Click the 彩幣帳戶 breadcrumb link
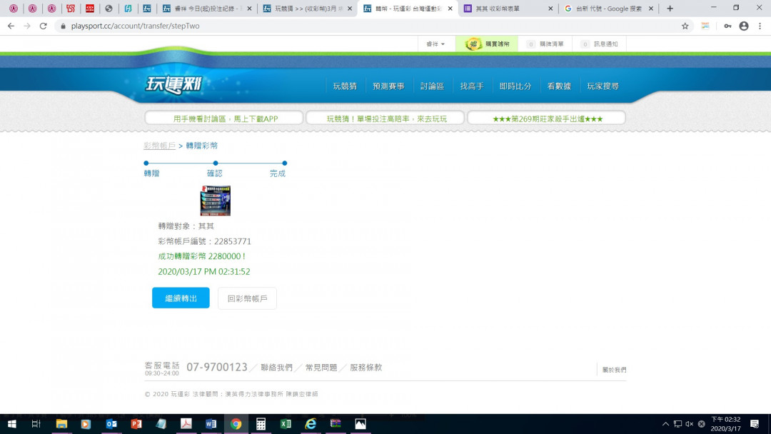 [x=159, y=146]
